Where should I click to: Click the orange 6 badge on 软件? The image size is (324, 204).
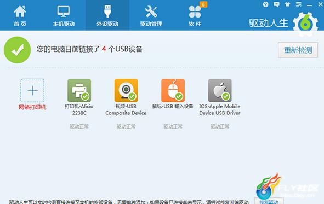[x=203, y=4]
